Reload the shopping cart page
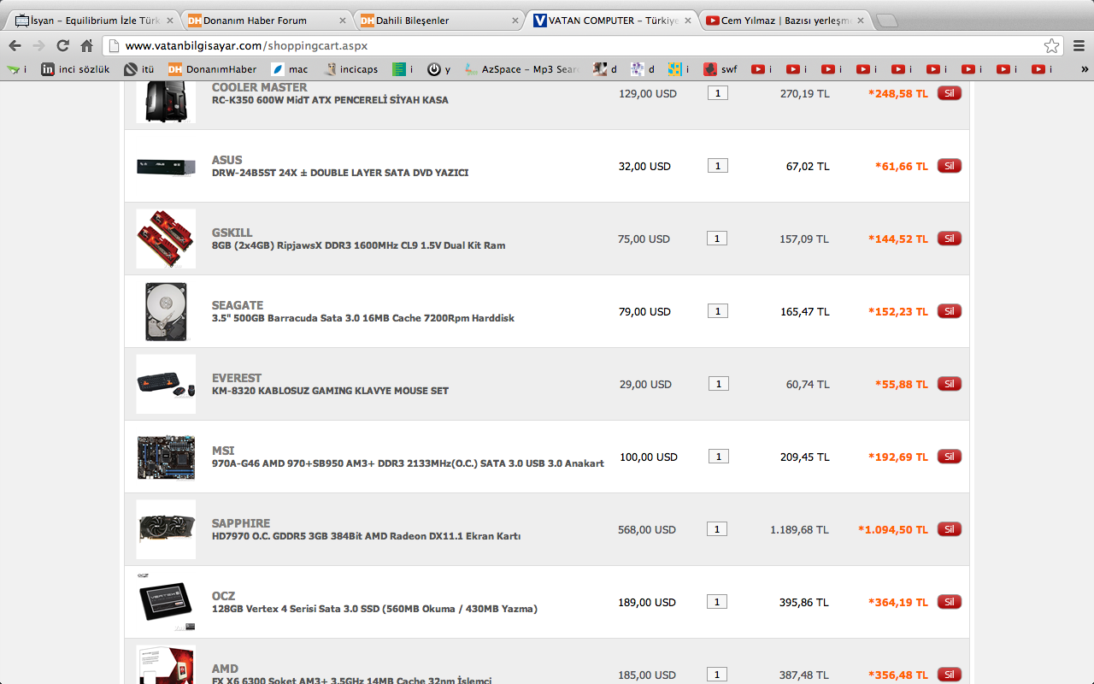The width and height of the screenshot is (1094, 684). pyautogui.click(x=62, y=46)
